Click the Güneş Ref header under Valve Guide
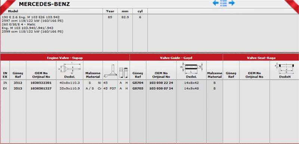The width and height of the screenshot is (299, 144). pyautogui.click(x=138, y=75)
